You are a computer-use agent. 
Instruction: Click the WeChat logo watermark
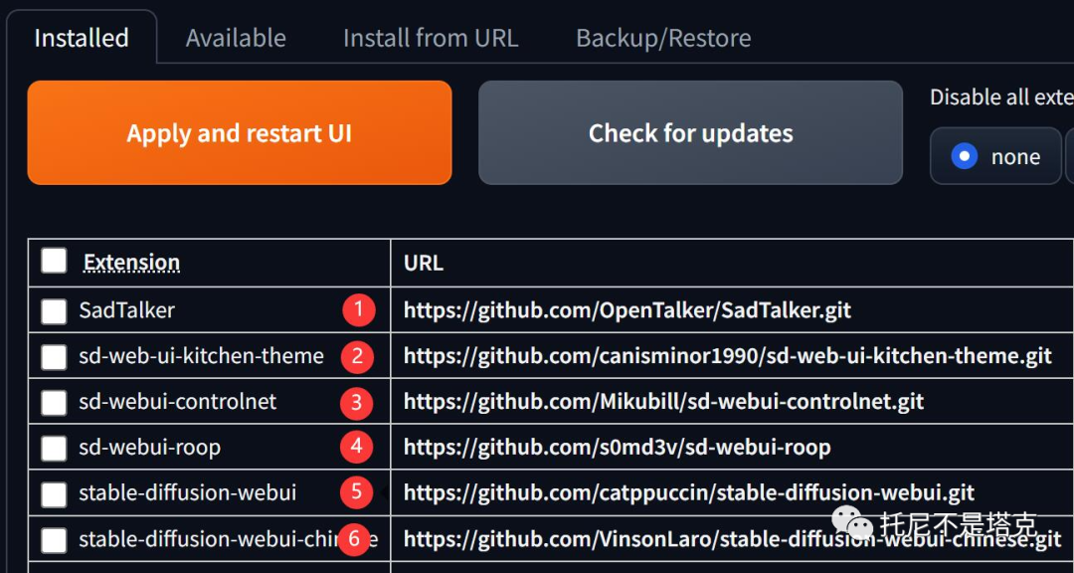pyautogui.click(x=852, y=525)
